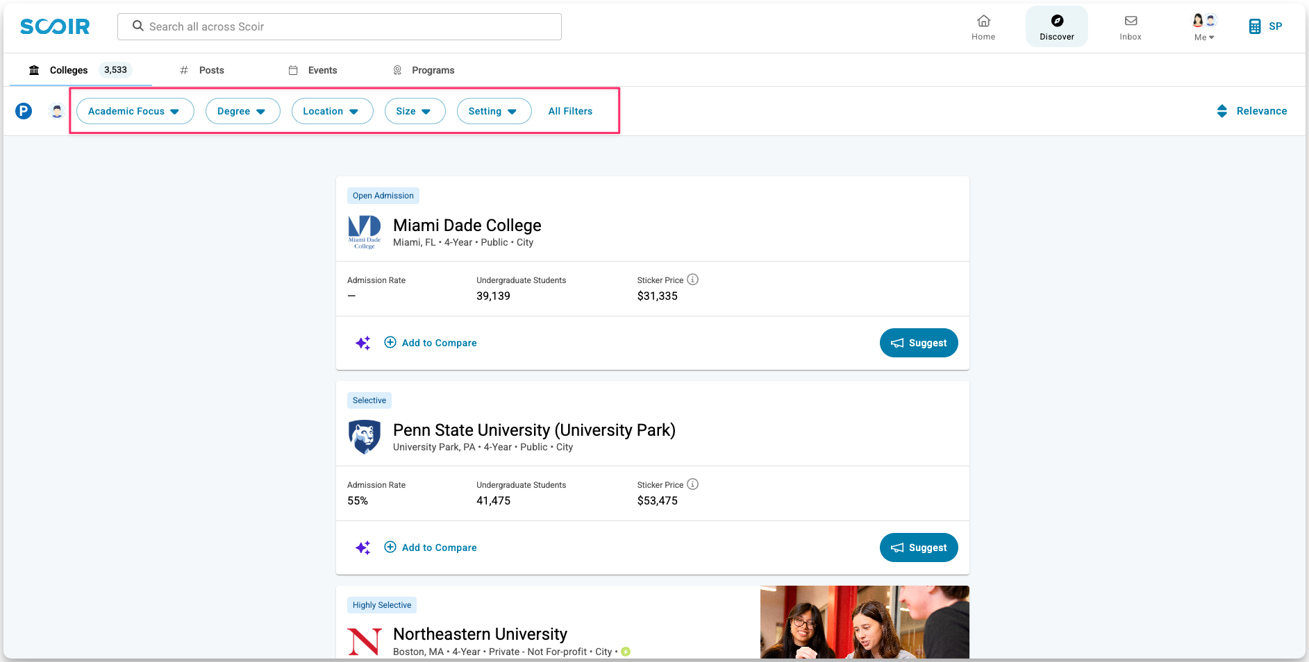Click the AI sparkle icon for Penn State

[363, 548]
